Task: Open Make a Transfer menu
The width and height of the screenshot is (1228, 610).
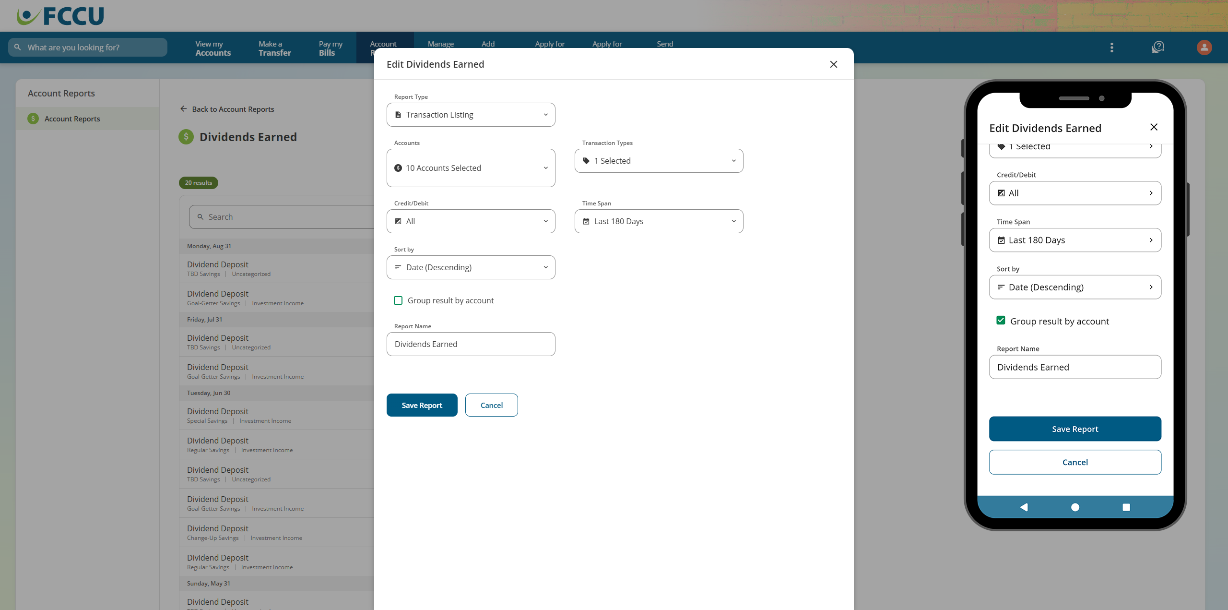Action: point(275,48)
